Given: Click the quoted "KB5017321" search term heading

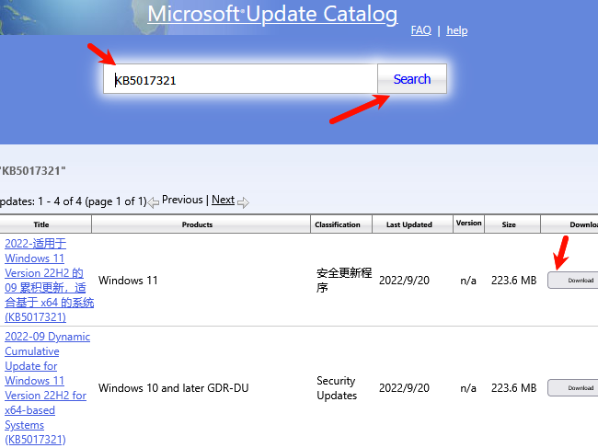Looking at the screenshot, I should pyautogui.click(x=33, y=171).
